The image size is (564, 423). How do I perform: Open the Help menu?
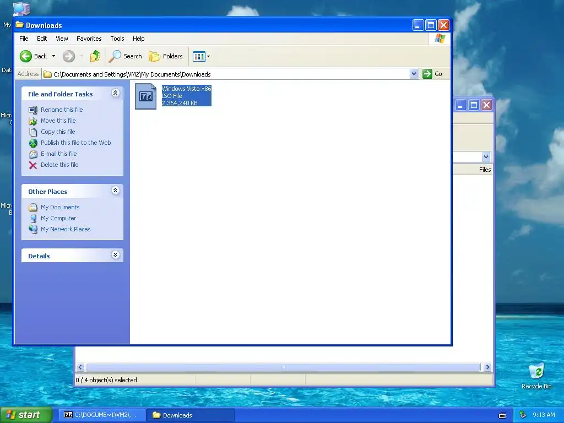(x=138, y=39)
